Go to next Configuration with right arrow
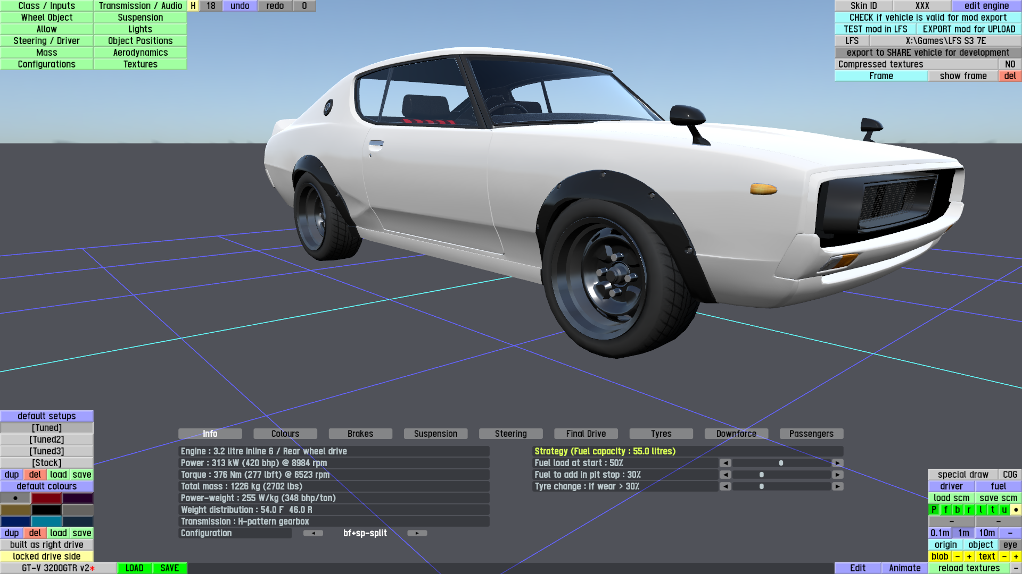Viewport: 1022px width, 574px height. pos(417,533)
